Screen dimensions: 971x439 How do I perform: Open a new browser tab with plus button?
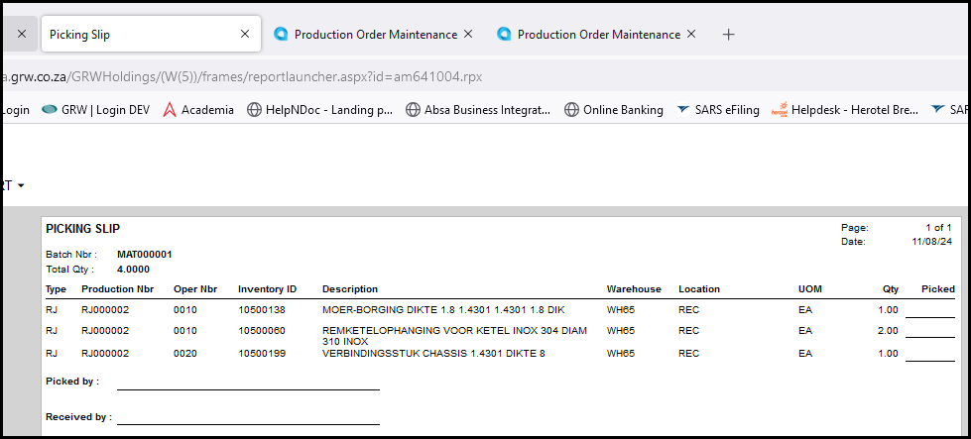point(728,34)
